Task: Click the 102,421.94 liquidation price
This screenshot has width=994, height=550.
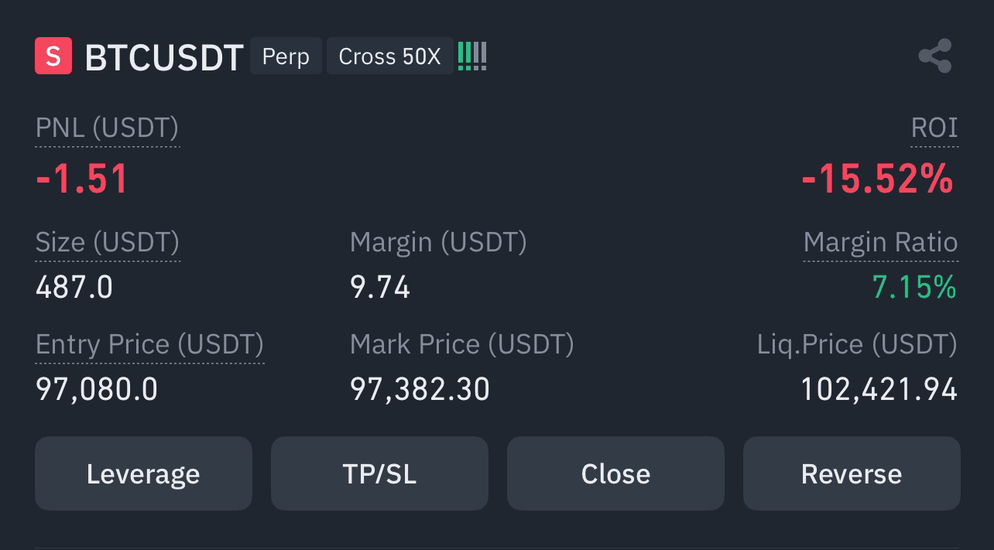Action: [879, 389]
